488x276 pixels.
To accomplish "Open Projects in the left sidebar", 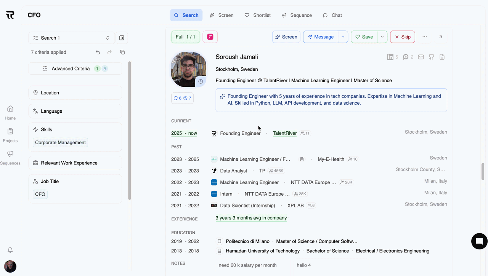I will [10, 135].
